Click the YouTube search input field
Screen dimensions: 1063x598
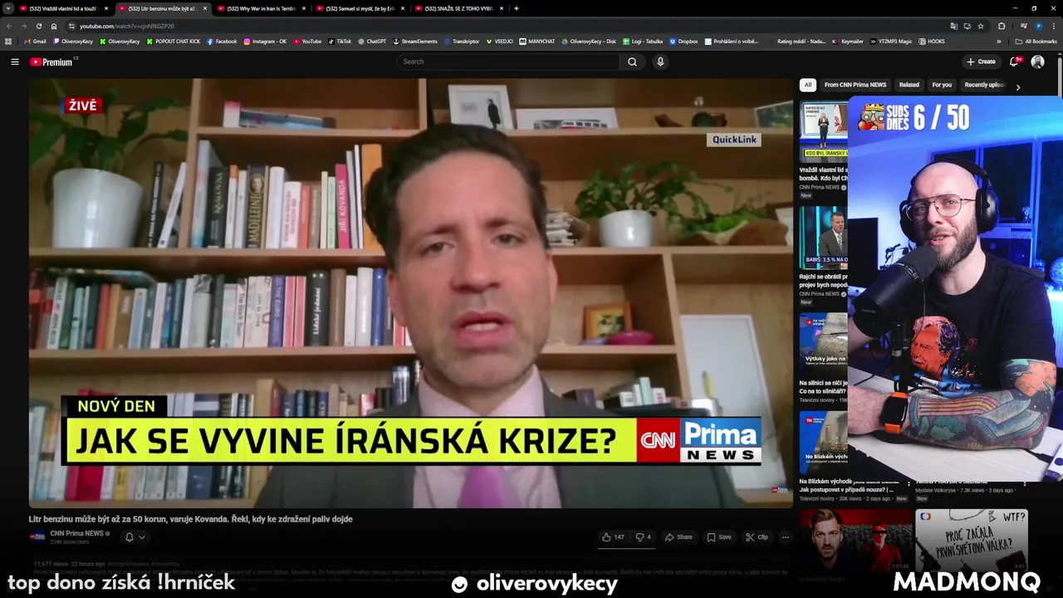pos(508,61)
